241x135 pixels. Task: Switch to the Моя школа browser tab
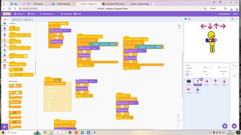click(x=38, y=4)
